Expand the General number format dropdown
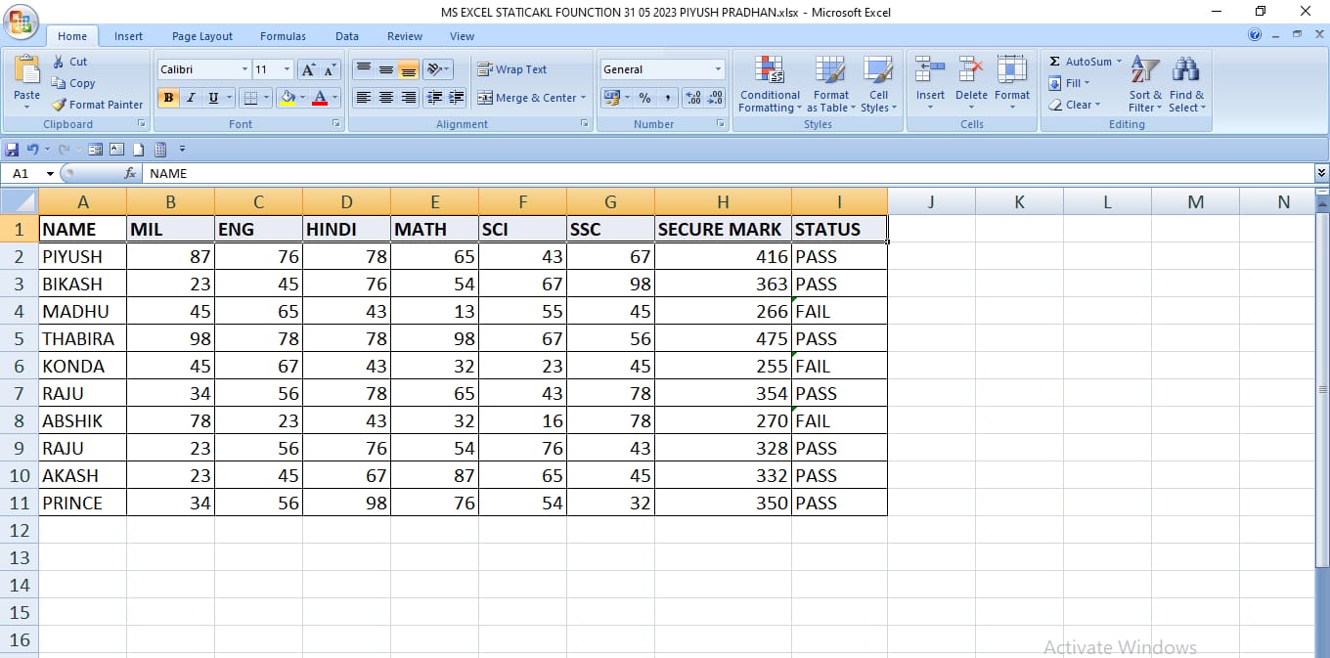The height and width of the screenshot is (658, 1330). [x=718, y=69]
